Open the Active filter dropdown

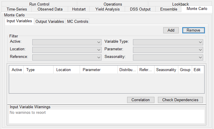[x=67, y=42]
